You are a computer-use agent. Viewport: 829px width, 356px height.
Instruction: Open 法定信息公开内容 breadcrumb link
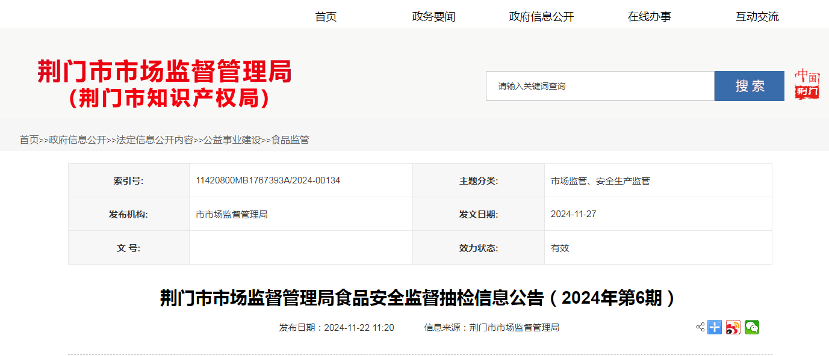click(x=155, y=140)
